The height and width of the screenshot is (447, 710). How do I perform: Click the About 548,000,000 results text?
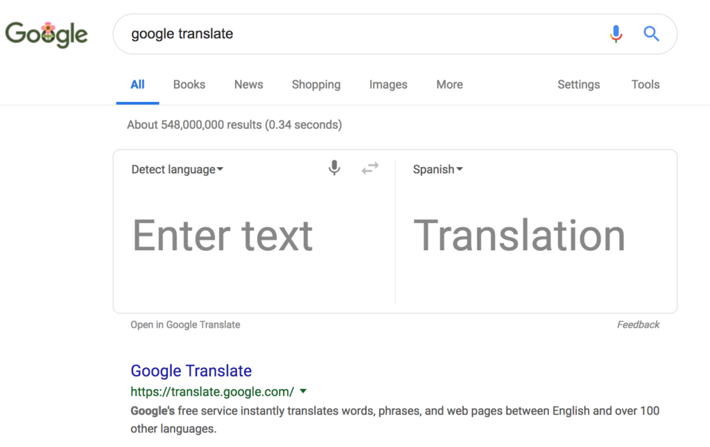click(x=234, y=125)
